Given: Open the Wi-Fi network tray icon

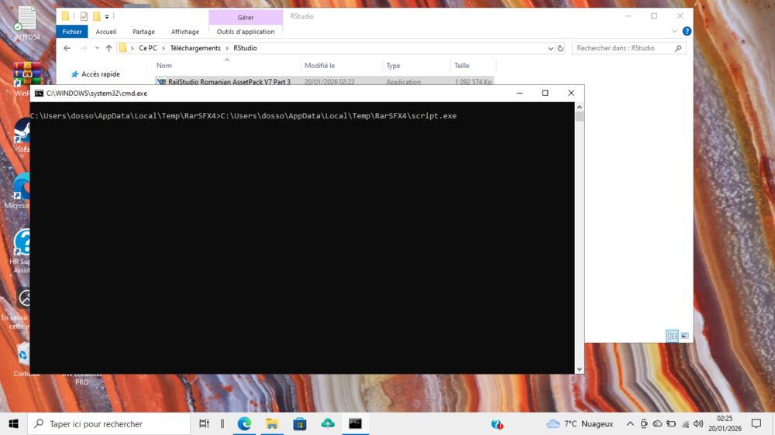Looking at the screenshot, I should [685, 424].
